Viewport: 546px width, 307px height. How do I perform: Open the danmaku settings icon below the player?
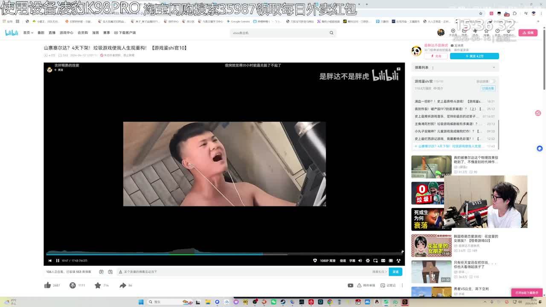[110, 272]
